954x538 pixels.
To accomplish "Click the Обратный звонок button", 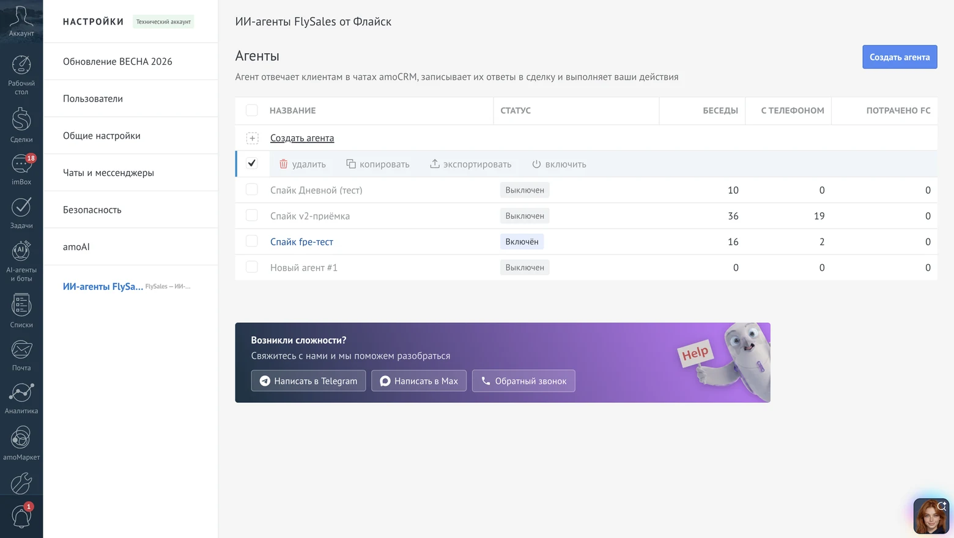I will (x=523, y=381).
